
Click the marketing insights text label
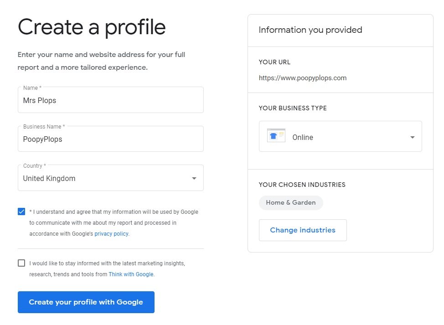point(107,263)
